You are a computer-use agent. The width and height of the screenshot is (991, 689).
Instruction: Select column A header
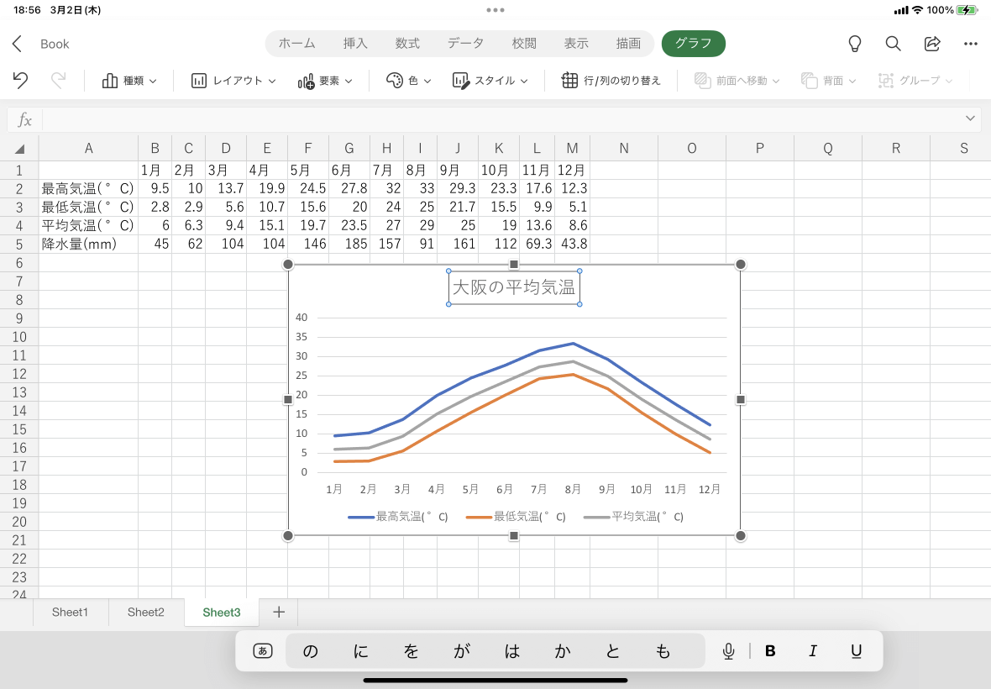click(x=88, y=149)
